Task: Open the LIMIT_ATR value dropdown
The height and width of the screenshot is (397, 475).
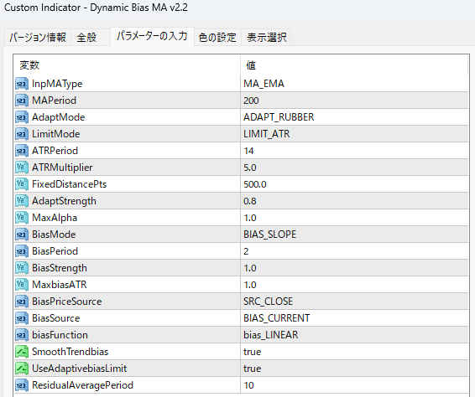Action: 354,134
